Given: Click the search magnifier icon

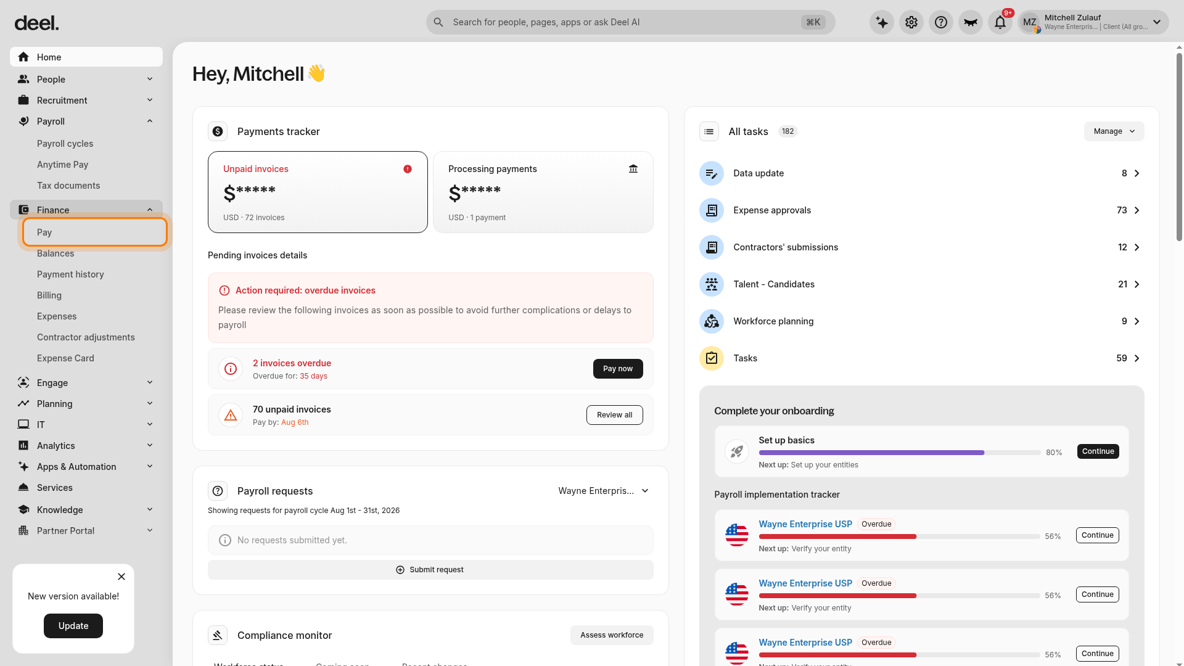Looking at the screenshot, I should click(x=438, y=22).
